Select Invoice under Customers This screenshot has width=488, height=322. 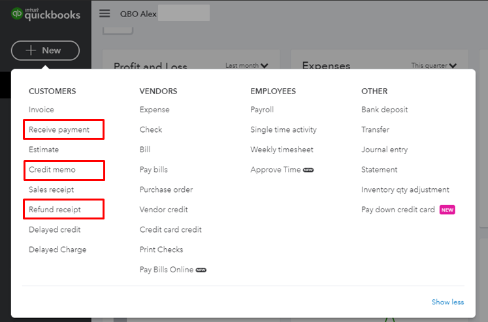[41, 110]
